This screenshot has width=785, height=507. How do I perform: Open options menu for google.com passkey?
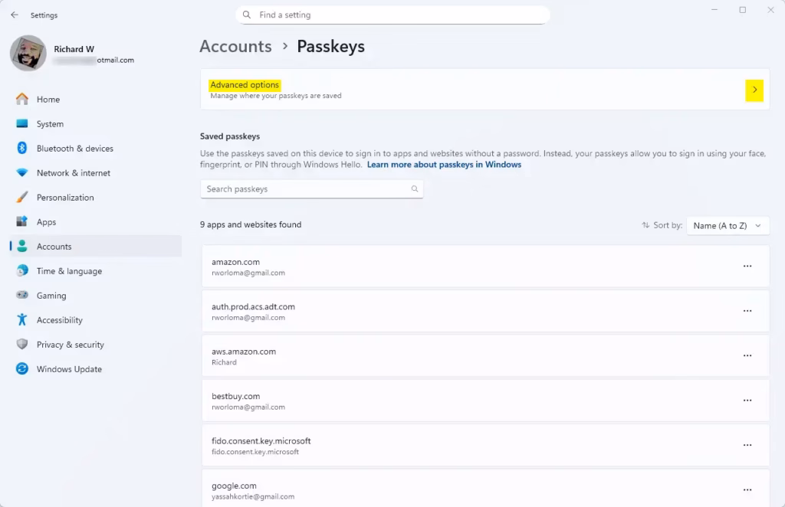click(747, 489)
